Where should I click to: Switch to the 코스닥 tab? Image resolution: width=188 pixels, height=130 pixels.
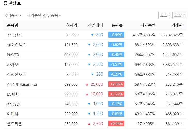[x=179, y=15]
